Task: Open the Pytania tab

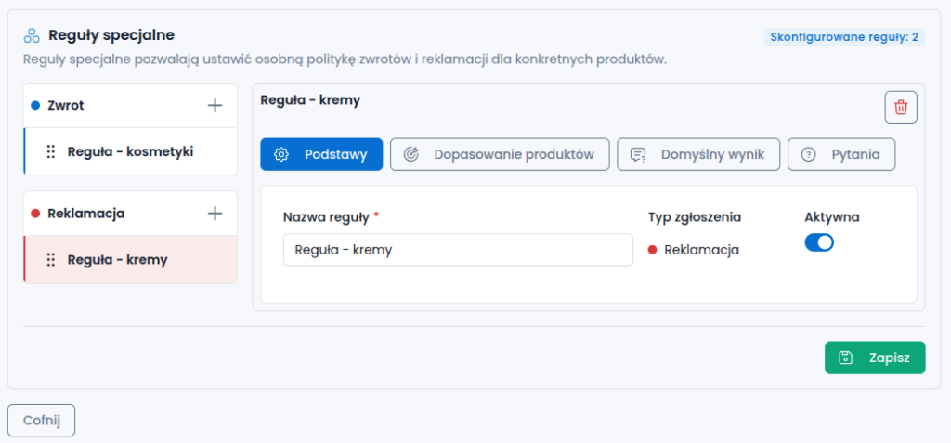Action: (x=841, y=154)
